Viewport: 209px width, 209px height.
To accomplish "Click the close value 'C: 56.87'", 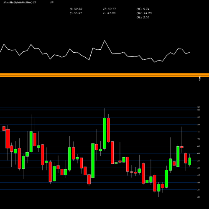I will [76, 13].
